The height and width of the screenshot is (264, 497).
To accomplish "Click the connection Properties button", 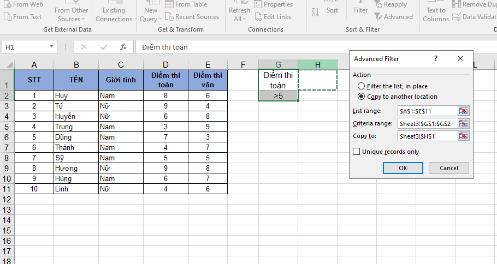I will (273, 4).
